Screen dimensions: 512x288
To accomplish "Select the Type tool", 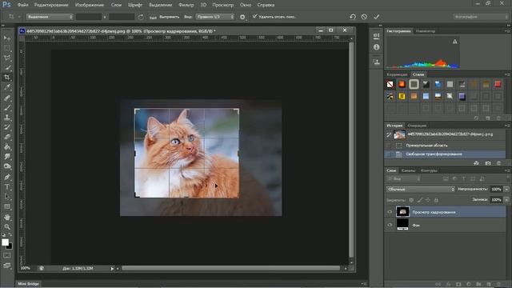I will coord(7,186).
